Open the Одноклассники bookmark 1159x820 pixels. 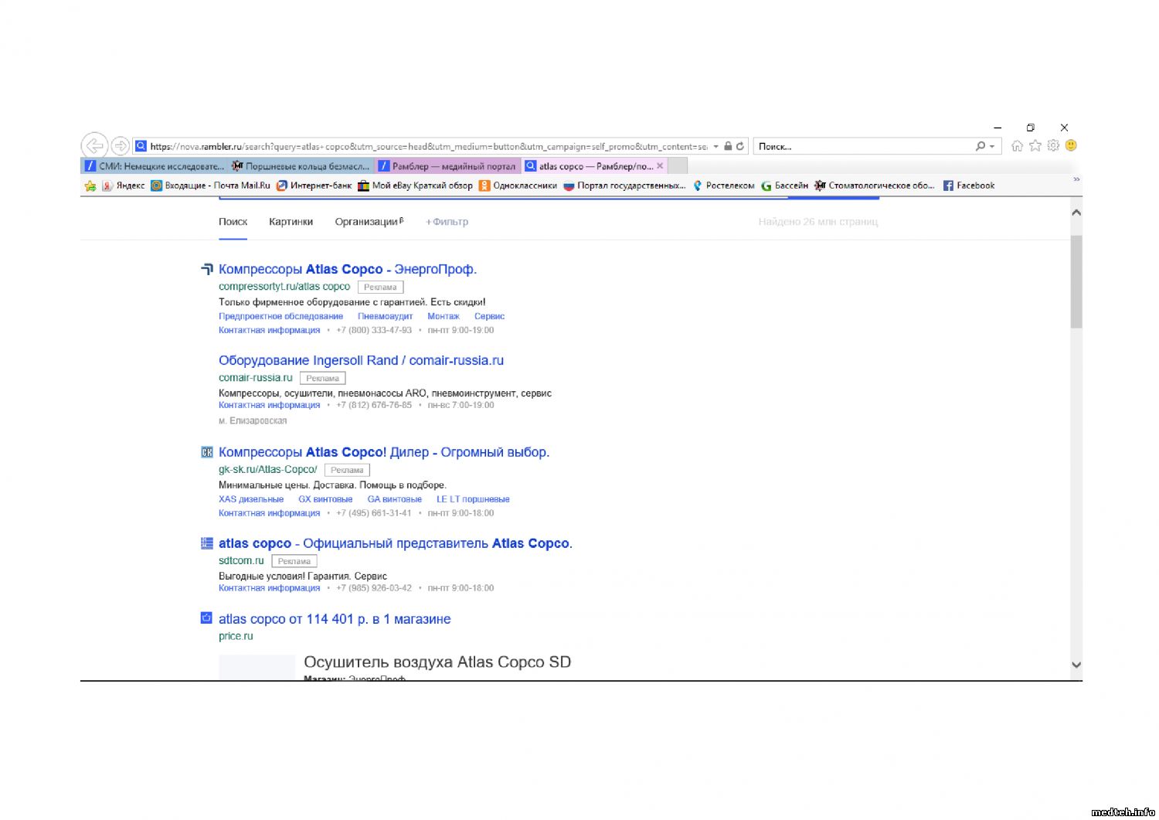coord(518,185)
